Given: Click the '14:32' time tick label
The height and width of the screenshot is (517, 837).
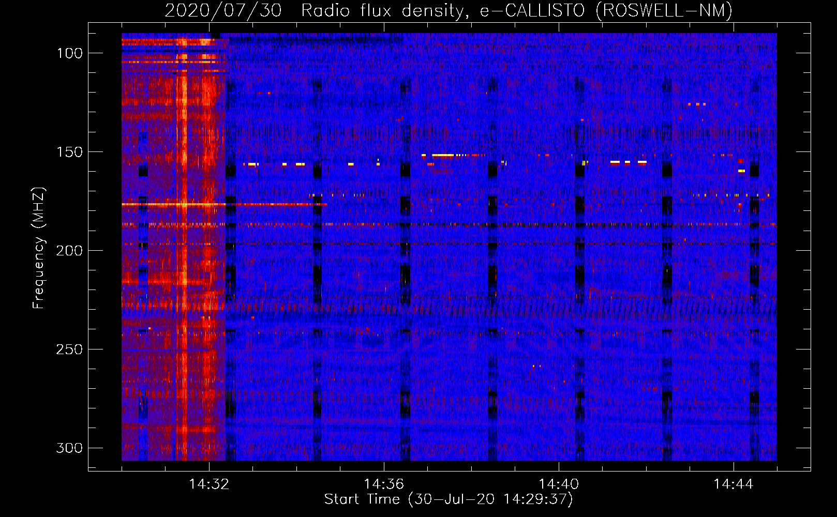Looking at the screenshot, I should (x=209, y=484).
